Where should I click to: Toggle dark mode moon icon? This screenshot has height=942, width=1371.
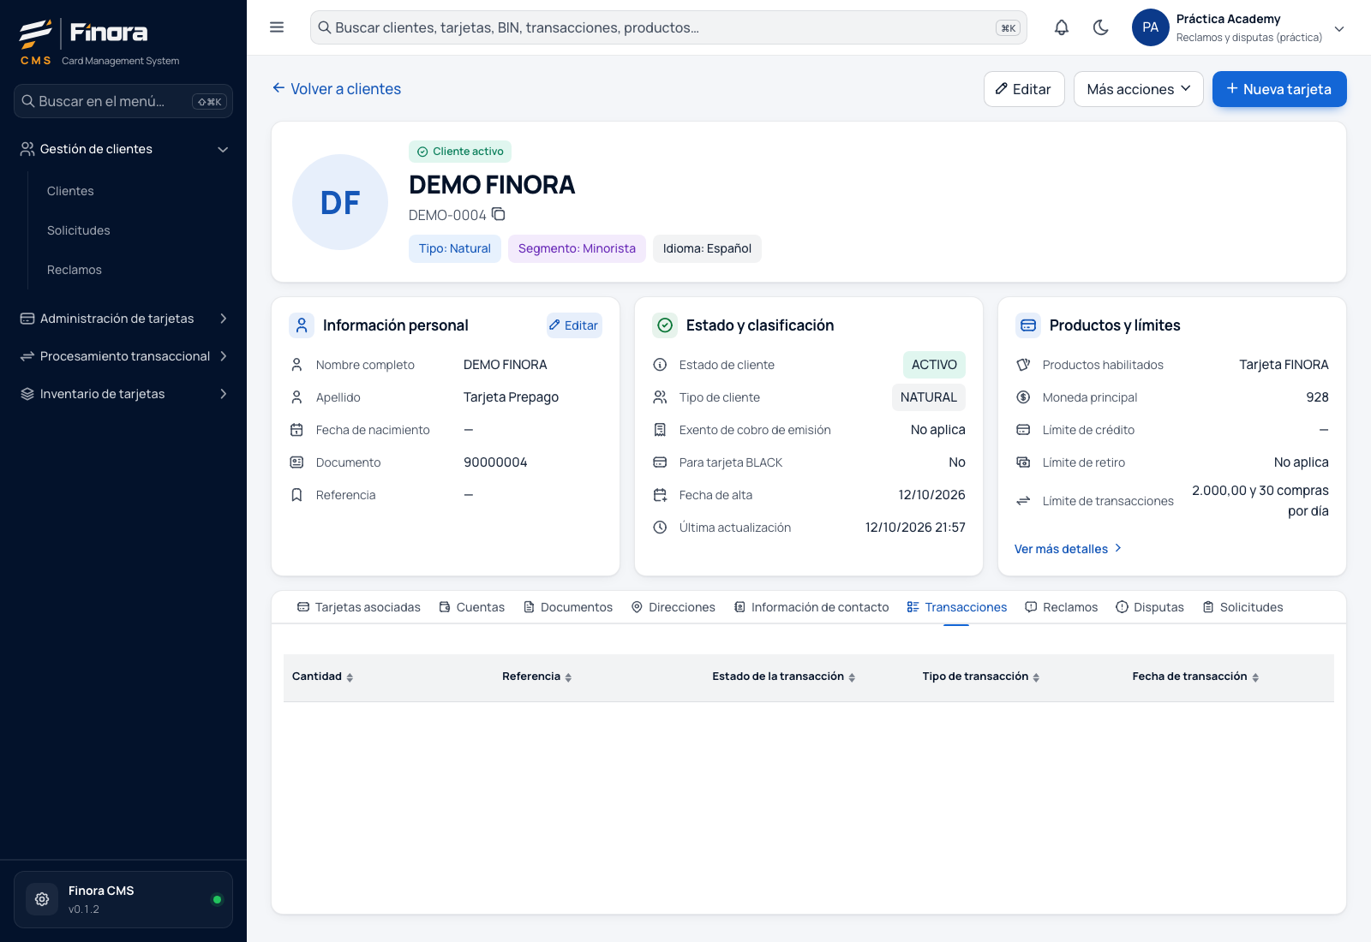tap(1101, 27)
